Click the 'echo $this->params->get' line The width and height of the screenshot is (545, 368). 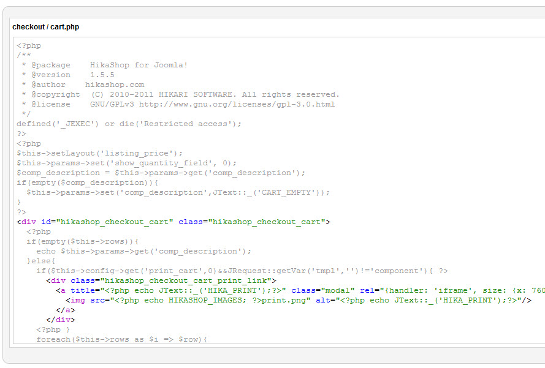tap(143, 251)
